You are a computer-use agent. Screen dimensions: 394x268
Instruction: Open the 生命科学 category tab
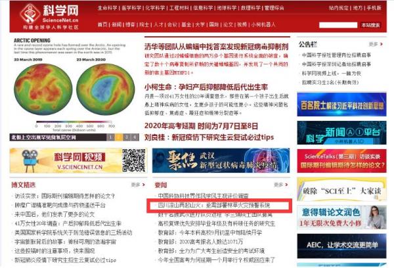(108, 8)
